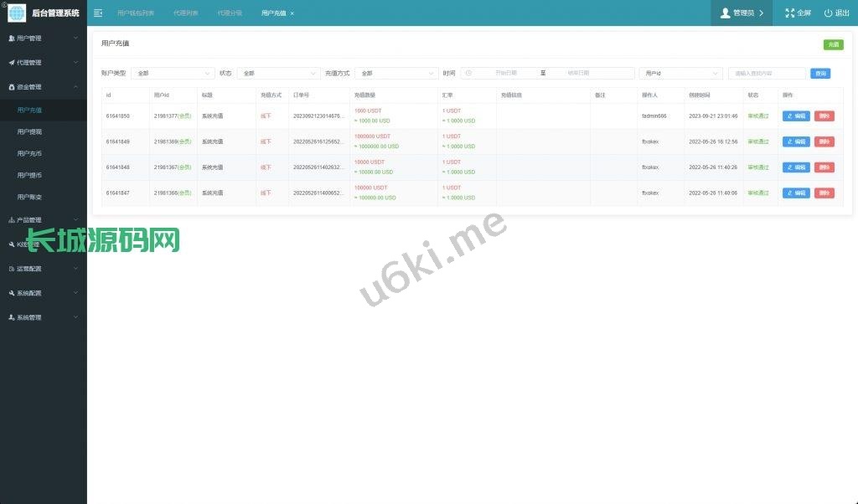Screen dimensions: 858x504
Task: Open the 账户类型 dropdown
Action: (x=173, y=74)
